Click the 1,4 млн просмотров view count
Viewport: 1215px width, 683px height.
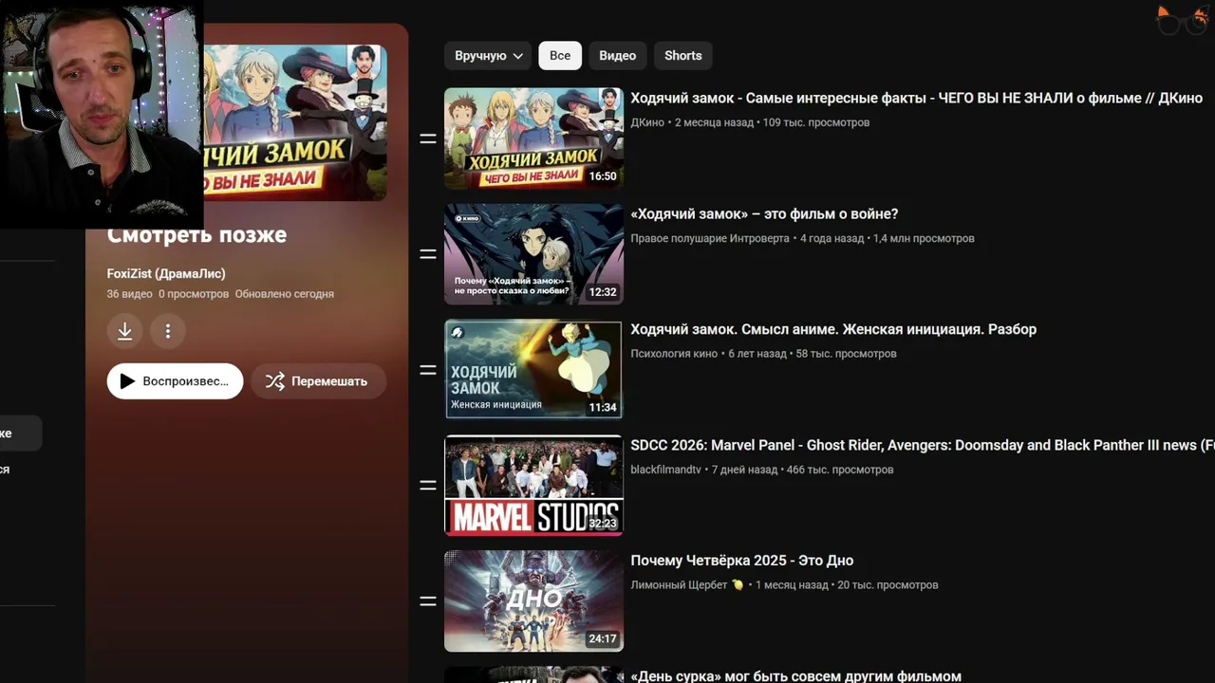(x=924, y=238)
